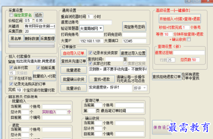
Task: Click the refund reason text field 没到账
Action: (118, 70)
